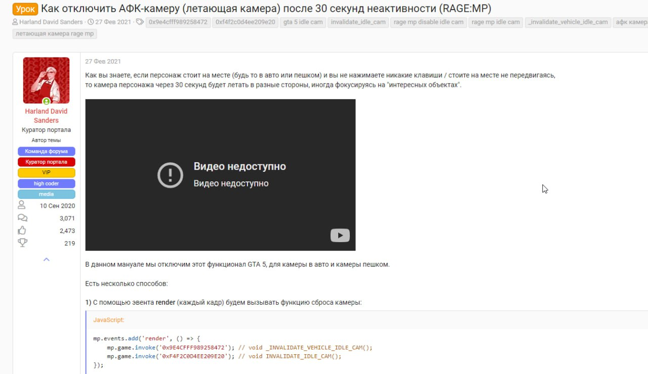This screenshot has height=374, width=648.
Task: Click the Есть несколько способов line
Action: coord(127,284)
